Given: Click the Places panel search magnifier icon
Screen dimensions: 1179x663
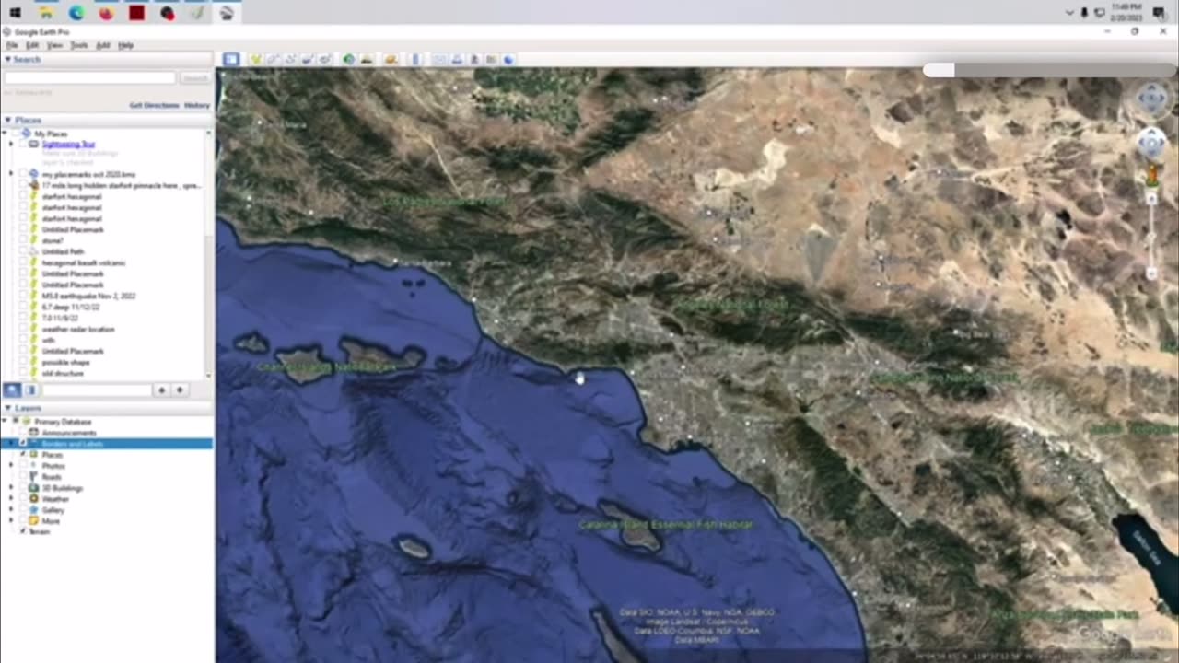Looking at the screenshot, I should 13,390.
